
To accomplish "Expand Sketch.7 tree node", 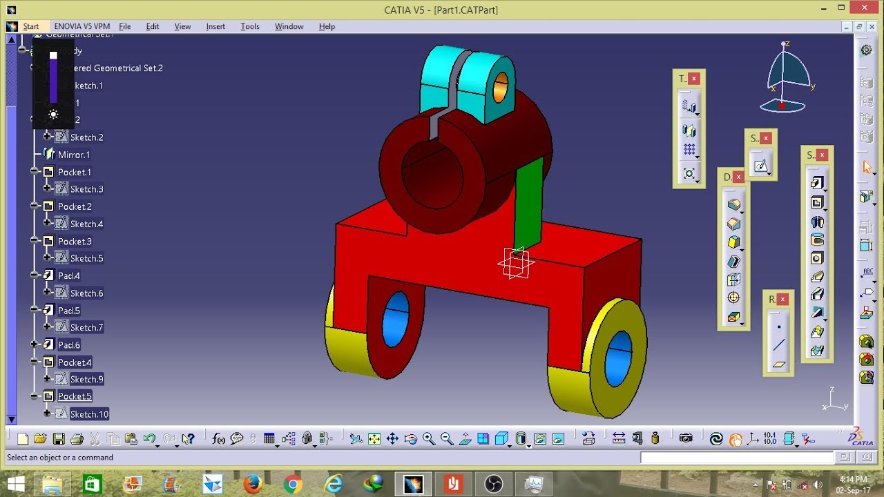I will [47, 327].
